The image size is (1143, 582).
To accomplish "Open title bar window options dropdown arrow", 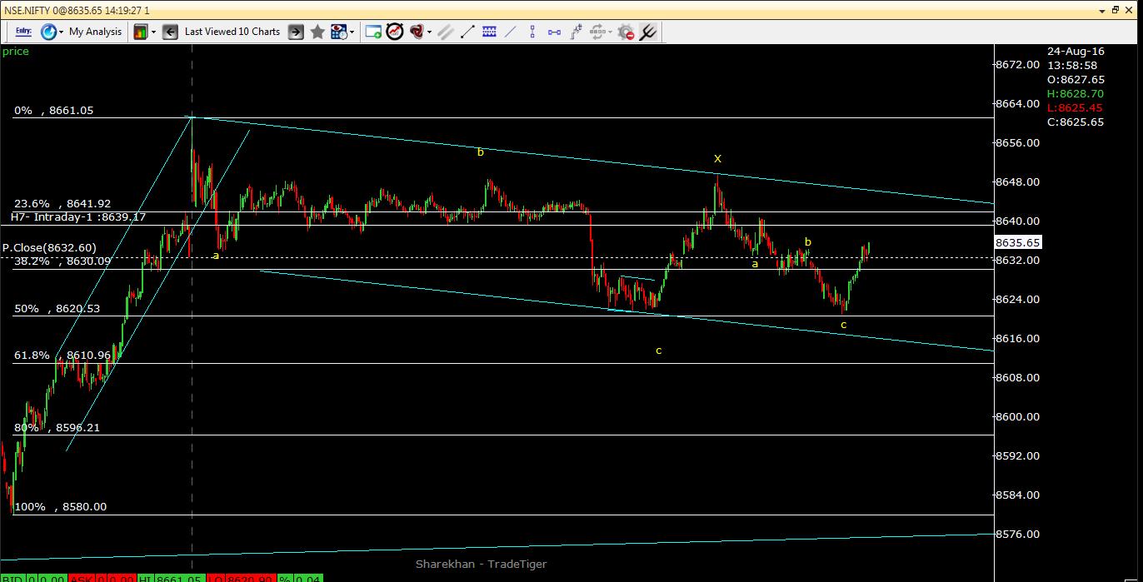I will click(x=1103, y=10).
